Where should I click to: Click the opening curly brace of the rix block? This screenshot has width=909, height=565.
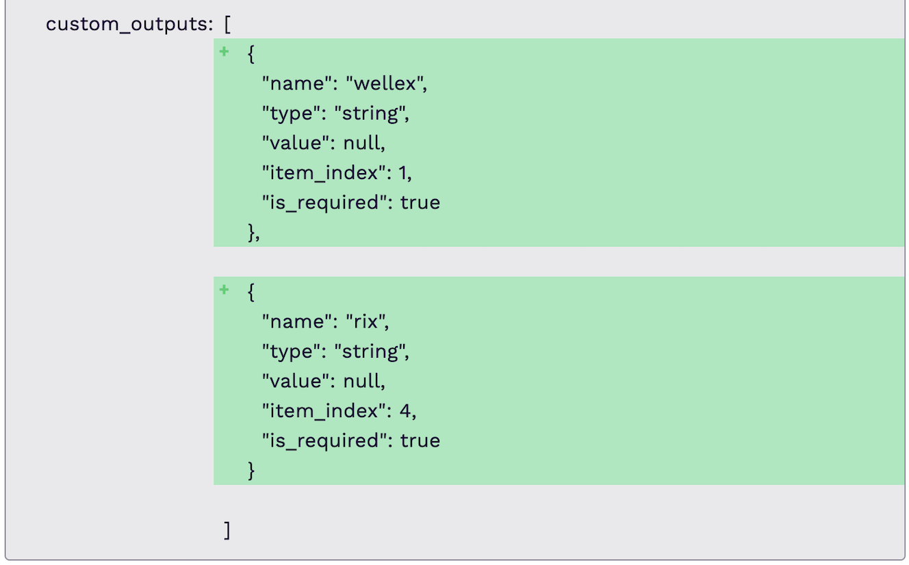tap(251, 292)
